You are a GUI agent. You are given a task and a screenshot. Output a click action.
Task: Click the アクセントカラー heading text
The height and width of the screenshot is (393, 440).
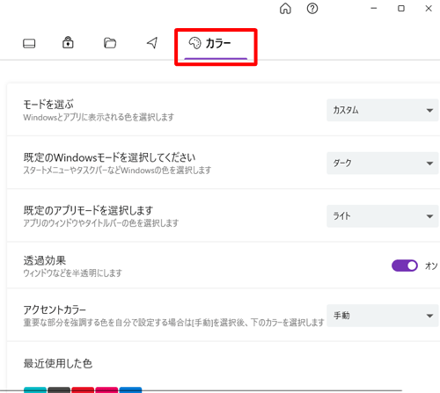point(55,309)
